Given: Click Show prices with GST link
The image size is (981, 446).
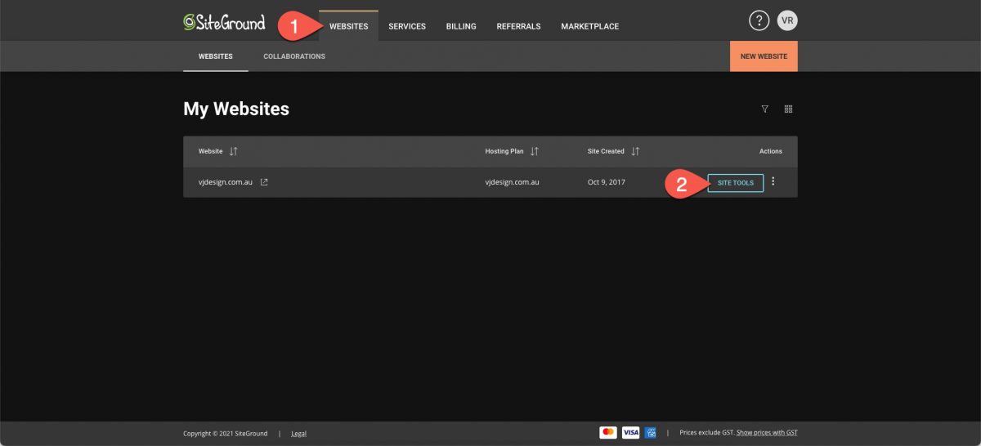Looking at the screenshot, I should pyautogui.click(x=767, y=432).
